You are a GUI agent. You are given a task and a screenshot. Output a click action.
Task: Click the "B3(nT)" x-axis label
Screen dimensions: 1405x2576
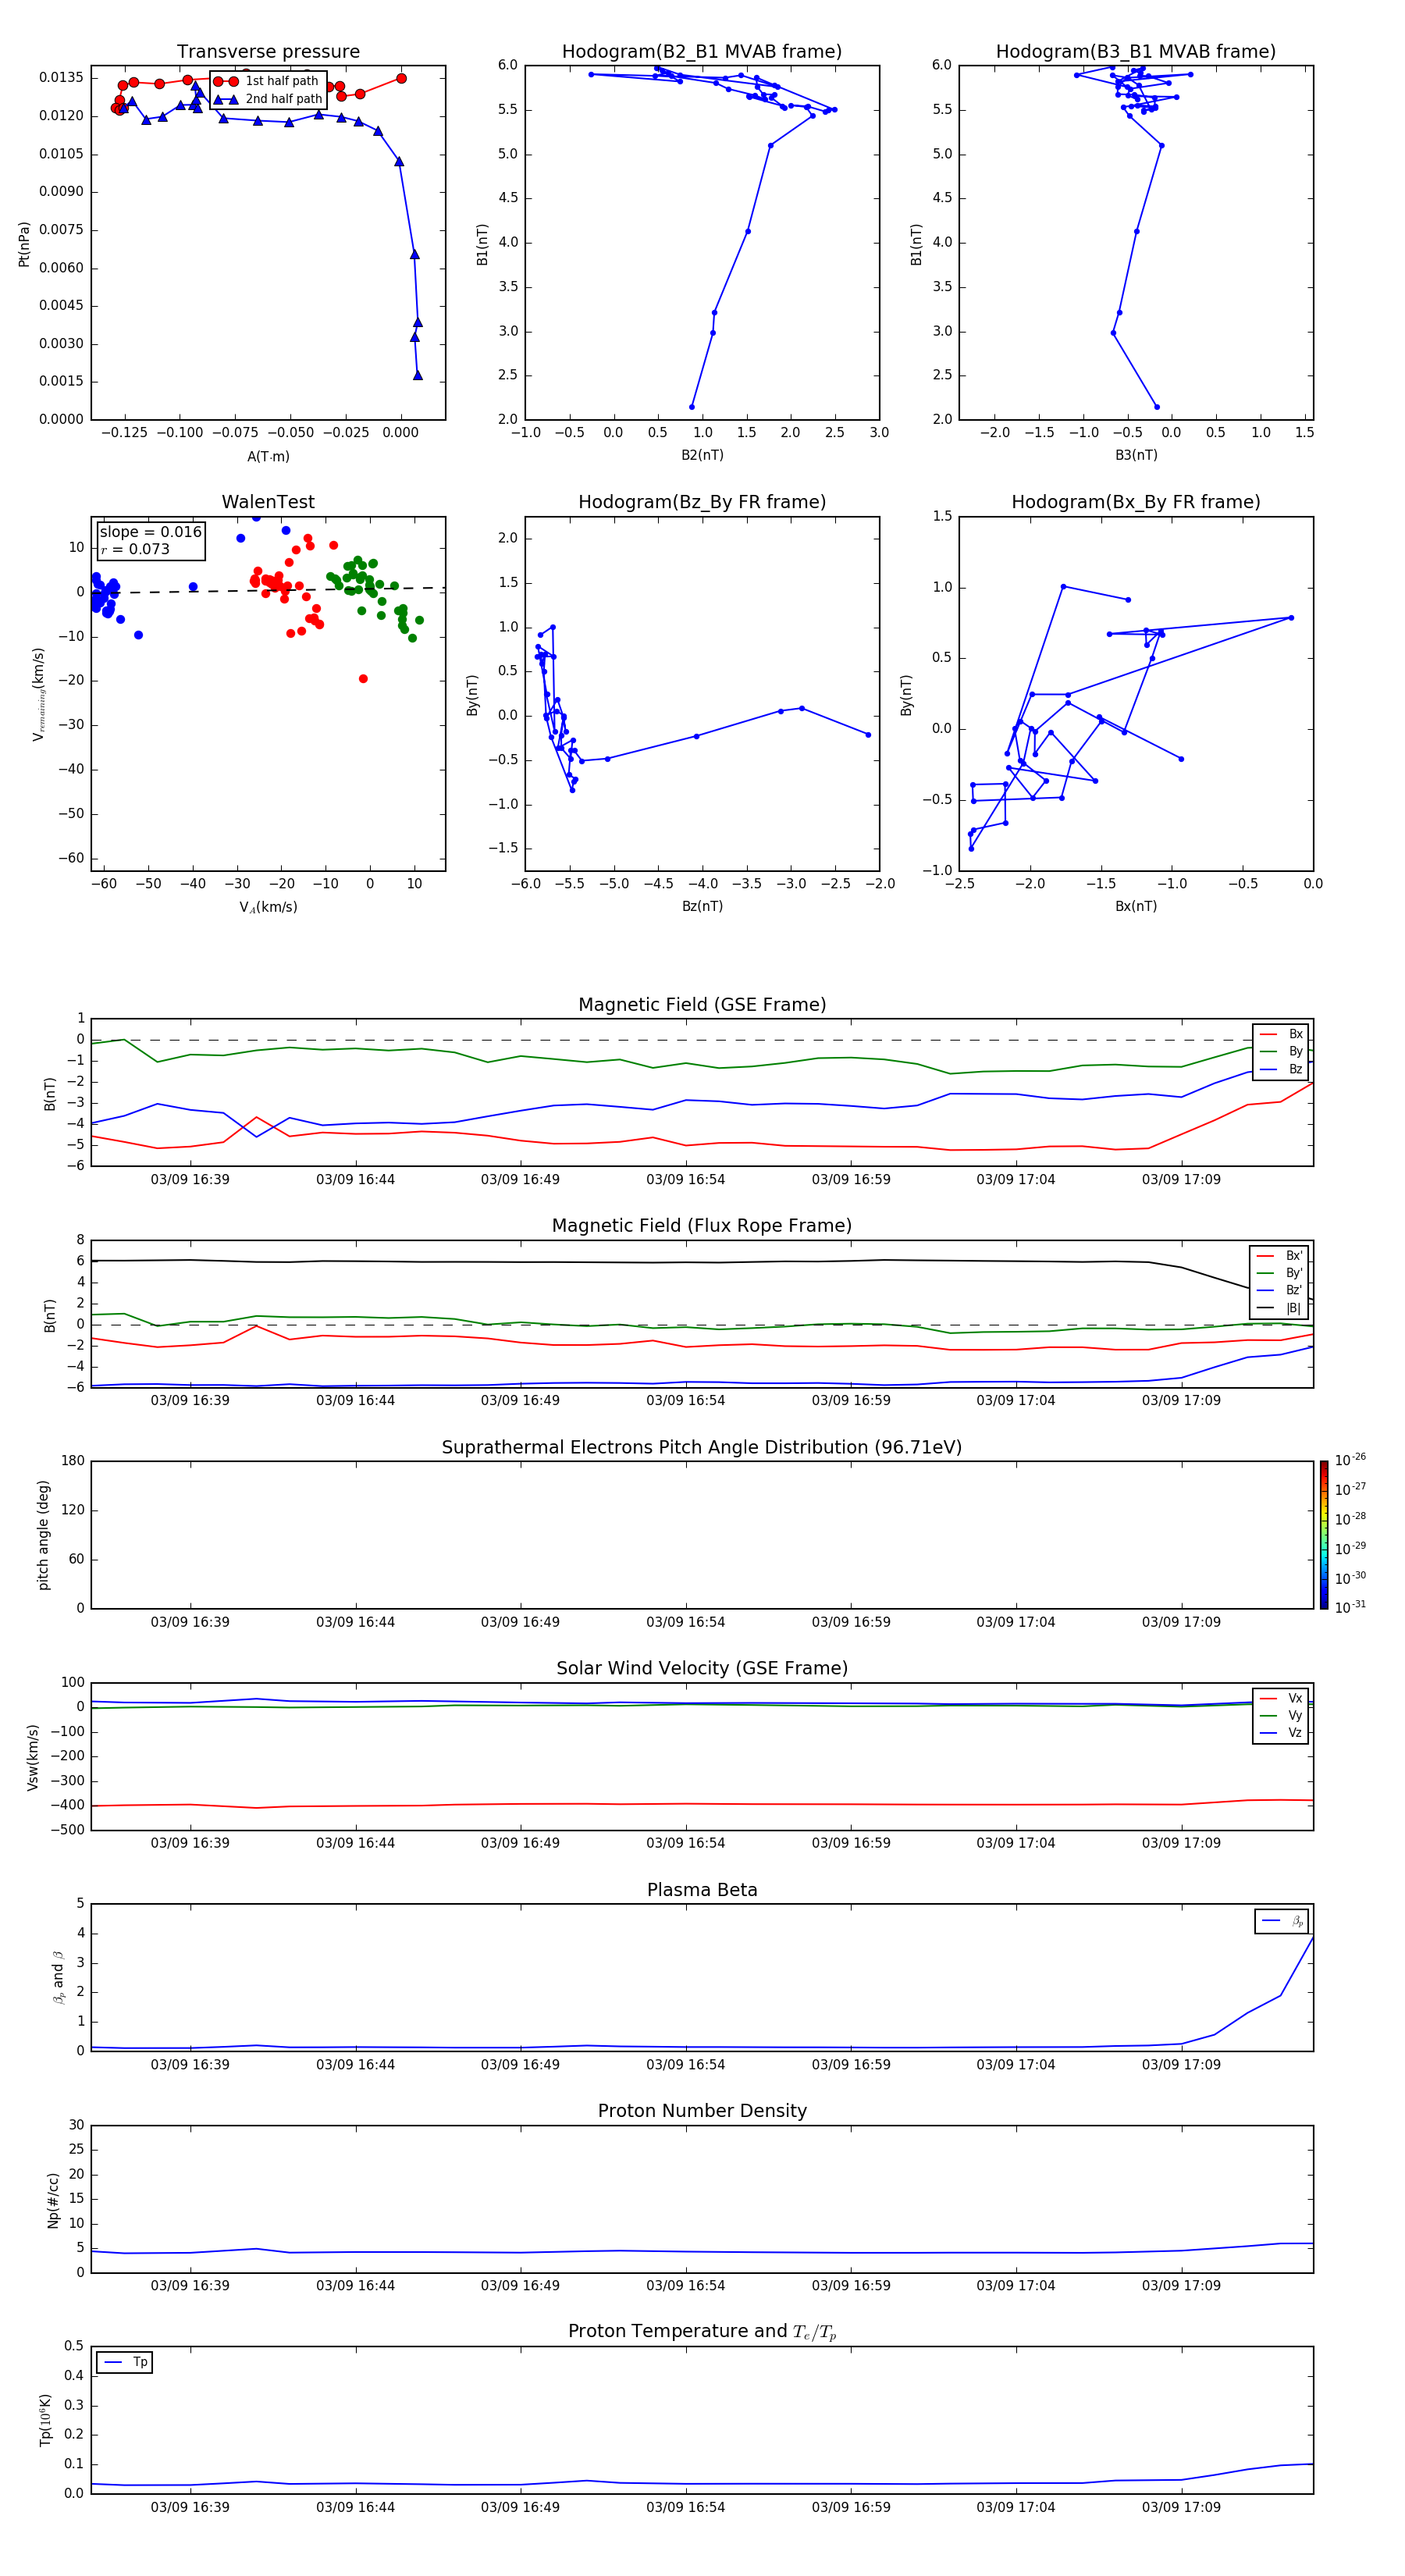coord(1136,455)
